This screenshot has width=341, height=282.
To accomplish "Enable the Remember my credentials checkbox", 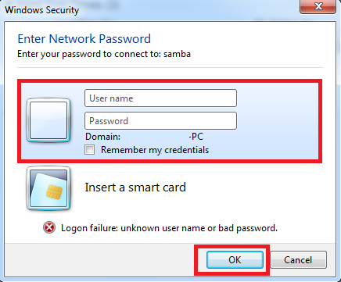I will pos(89,150).
